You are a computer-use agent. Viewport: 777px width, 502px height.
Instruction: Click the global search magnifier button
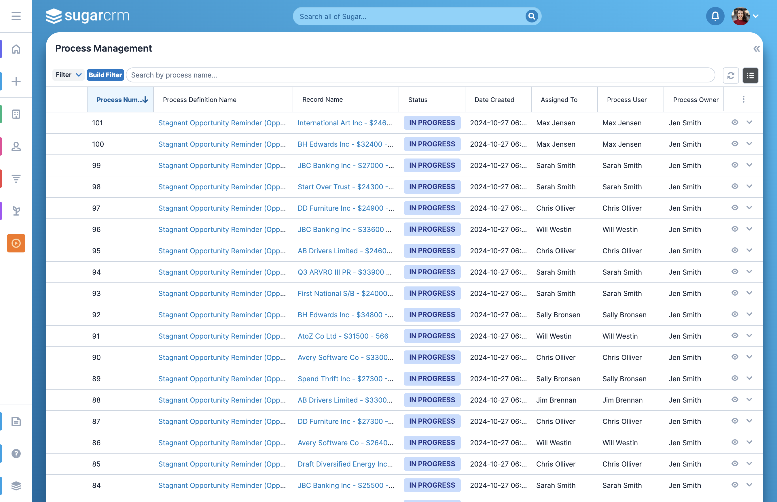coord(532,16)
